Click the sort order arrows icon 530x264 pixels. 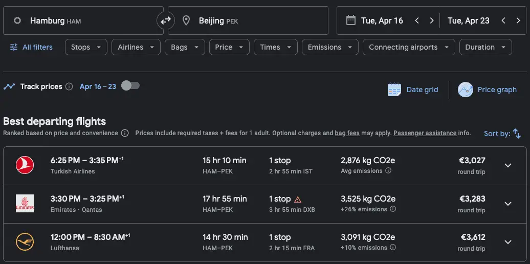point(517,134)
